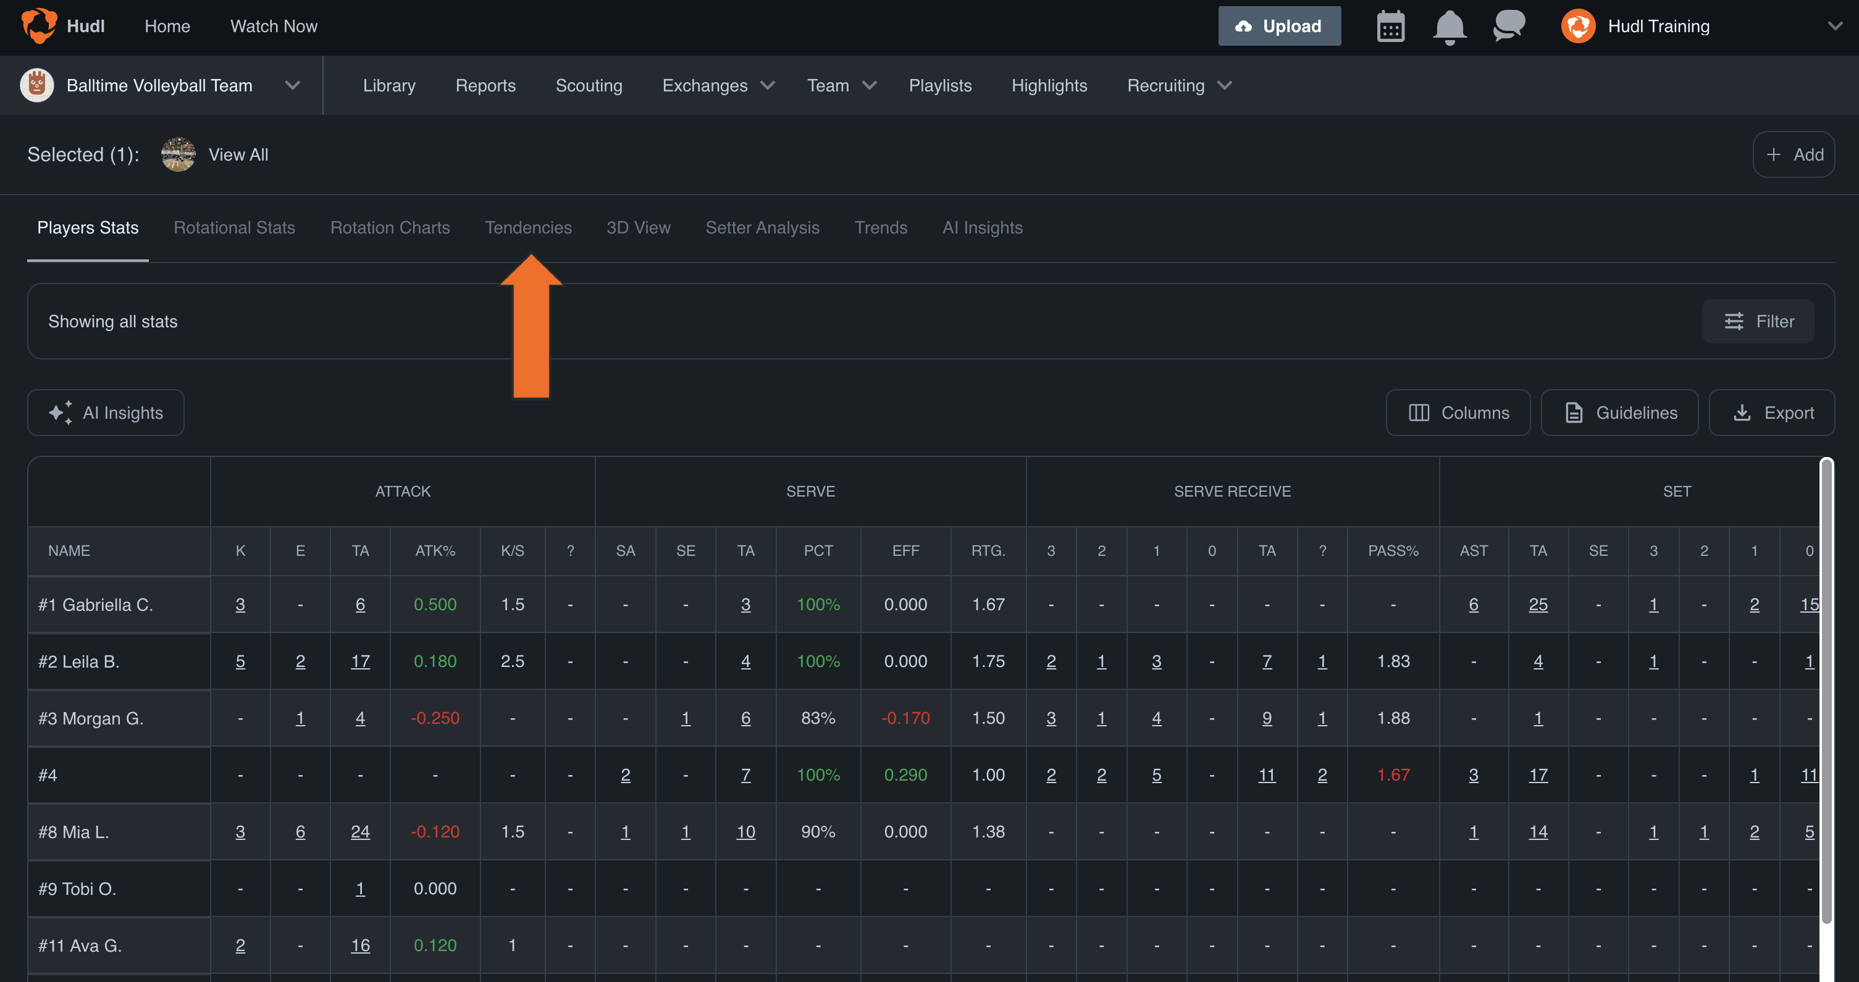Switch to the AI Insights tab

(982, 227)
